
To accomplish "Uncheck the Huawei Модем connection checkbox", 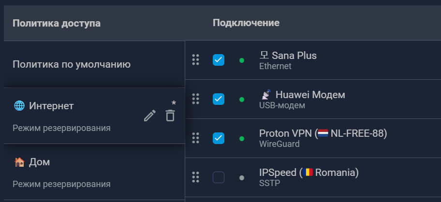I will 219,99.
